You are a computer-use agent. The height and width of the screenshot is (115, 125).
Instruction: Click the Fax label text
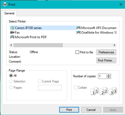(x=17, y=33)
